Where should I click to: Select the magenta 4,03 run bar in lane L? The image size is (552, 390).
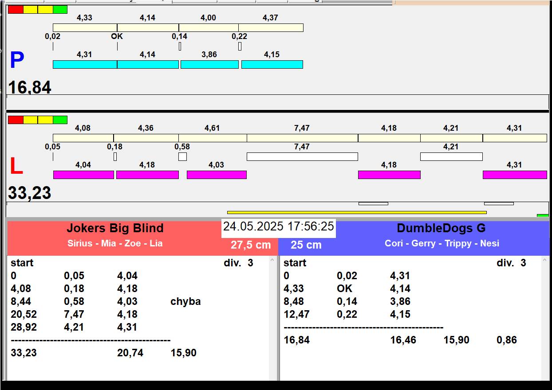(x=217, y=175)
